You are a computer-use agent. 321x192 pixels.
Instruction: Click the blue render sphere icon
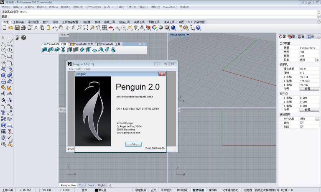[173, 28]
